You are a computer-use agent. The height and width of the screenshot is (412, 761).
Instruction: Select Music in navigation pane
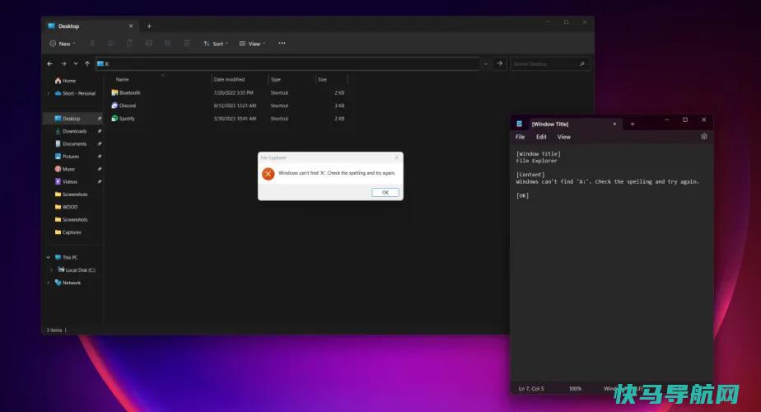(x=66, y=169)
